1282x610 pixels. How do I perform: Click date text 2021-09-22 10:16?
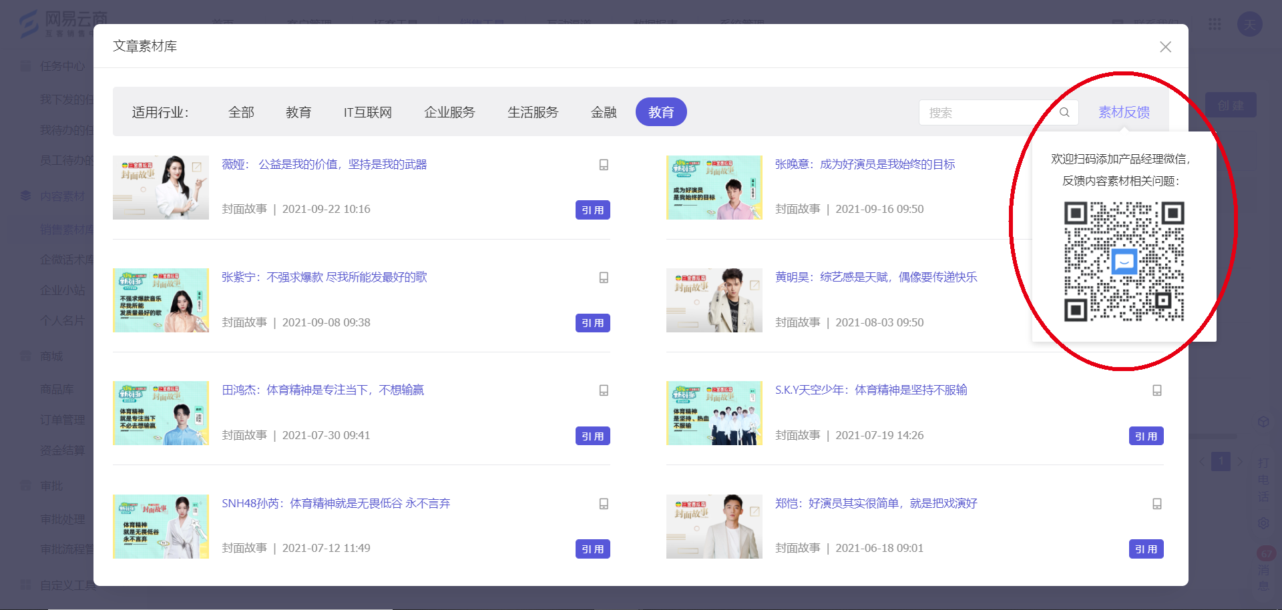[326, 209]
